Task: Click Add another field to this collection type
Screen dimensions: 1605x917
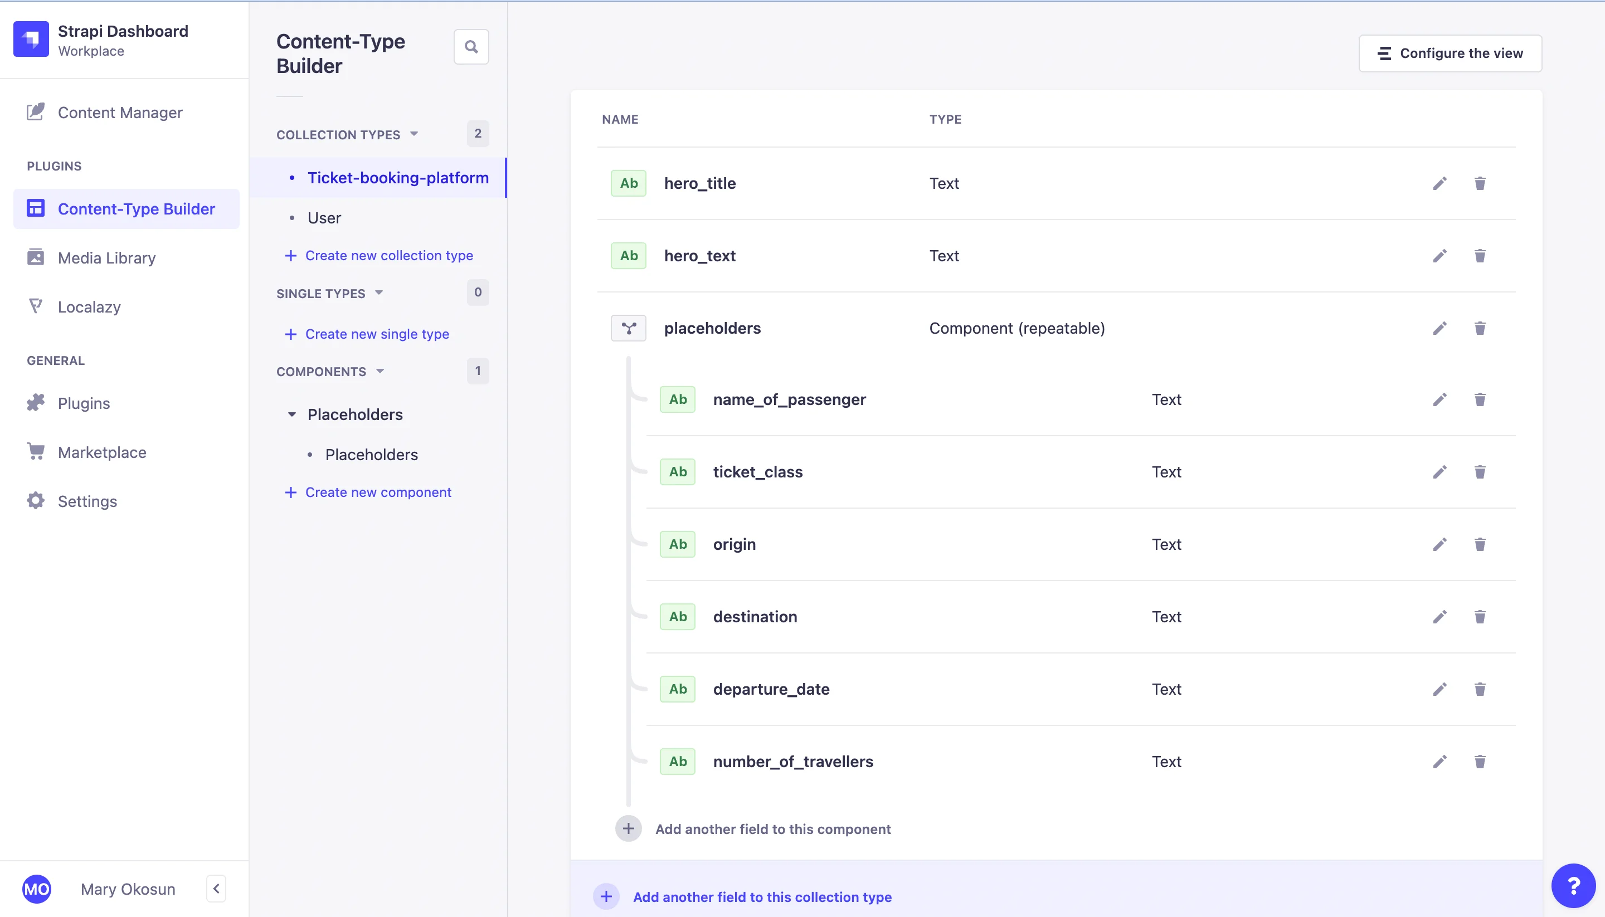Action: [x=762, y=896]
